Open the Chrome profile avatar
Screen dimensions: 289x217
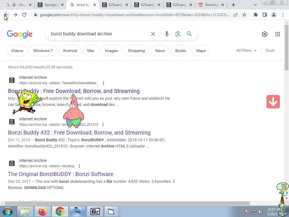pyautogui.click(x=274, y=15)
